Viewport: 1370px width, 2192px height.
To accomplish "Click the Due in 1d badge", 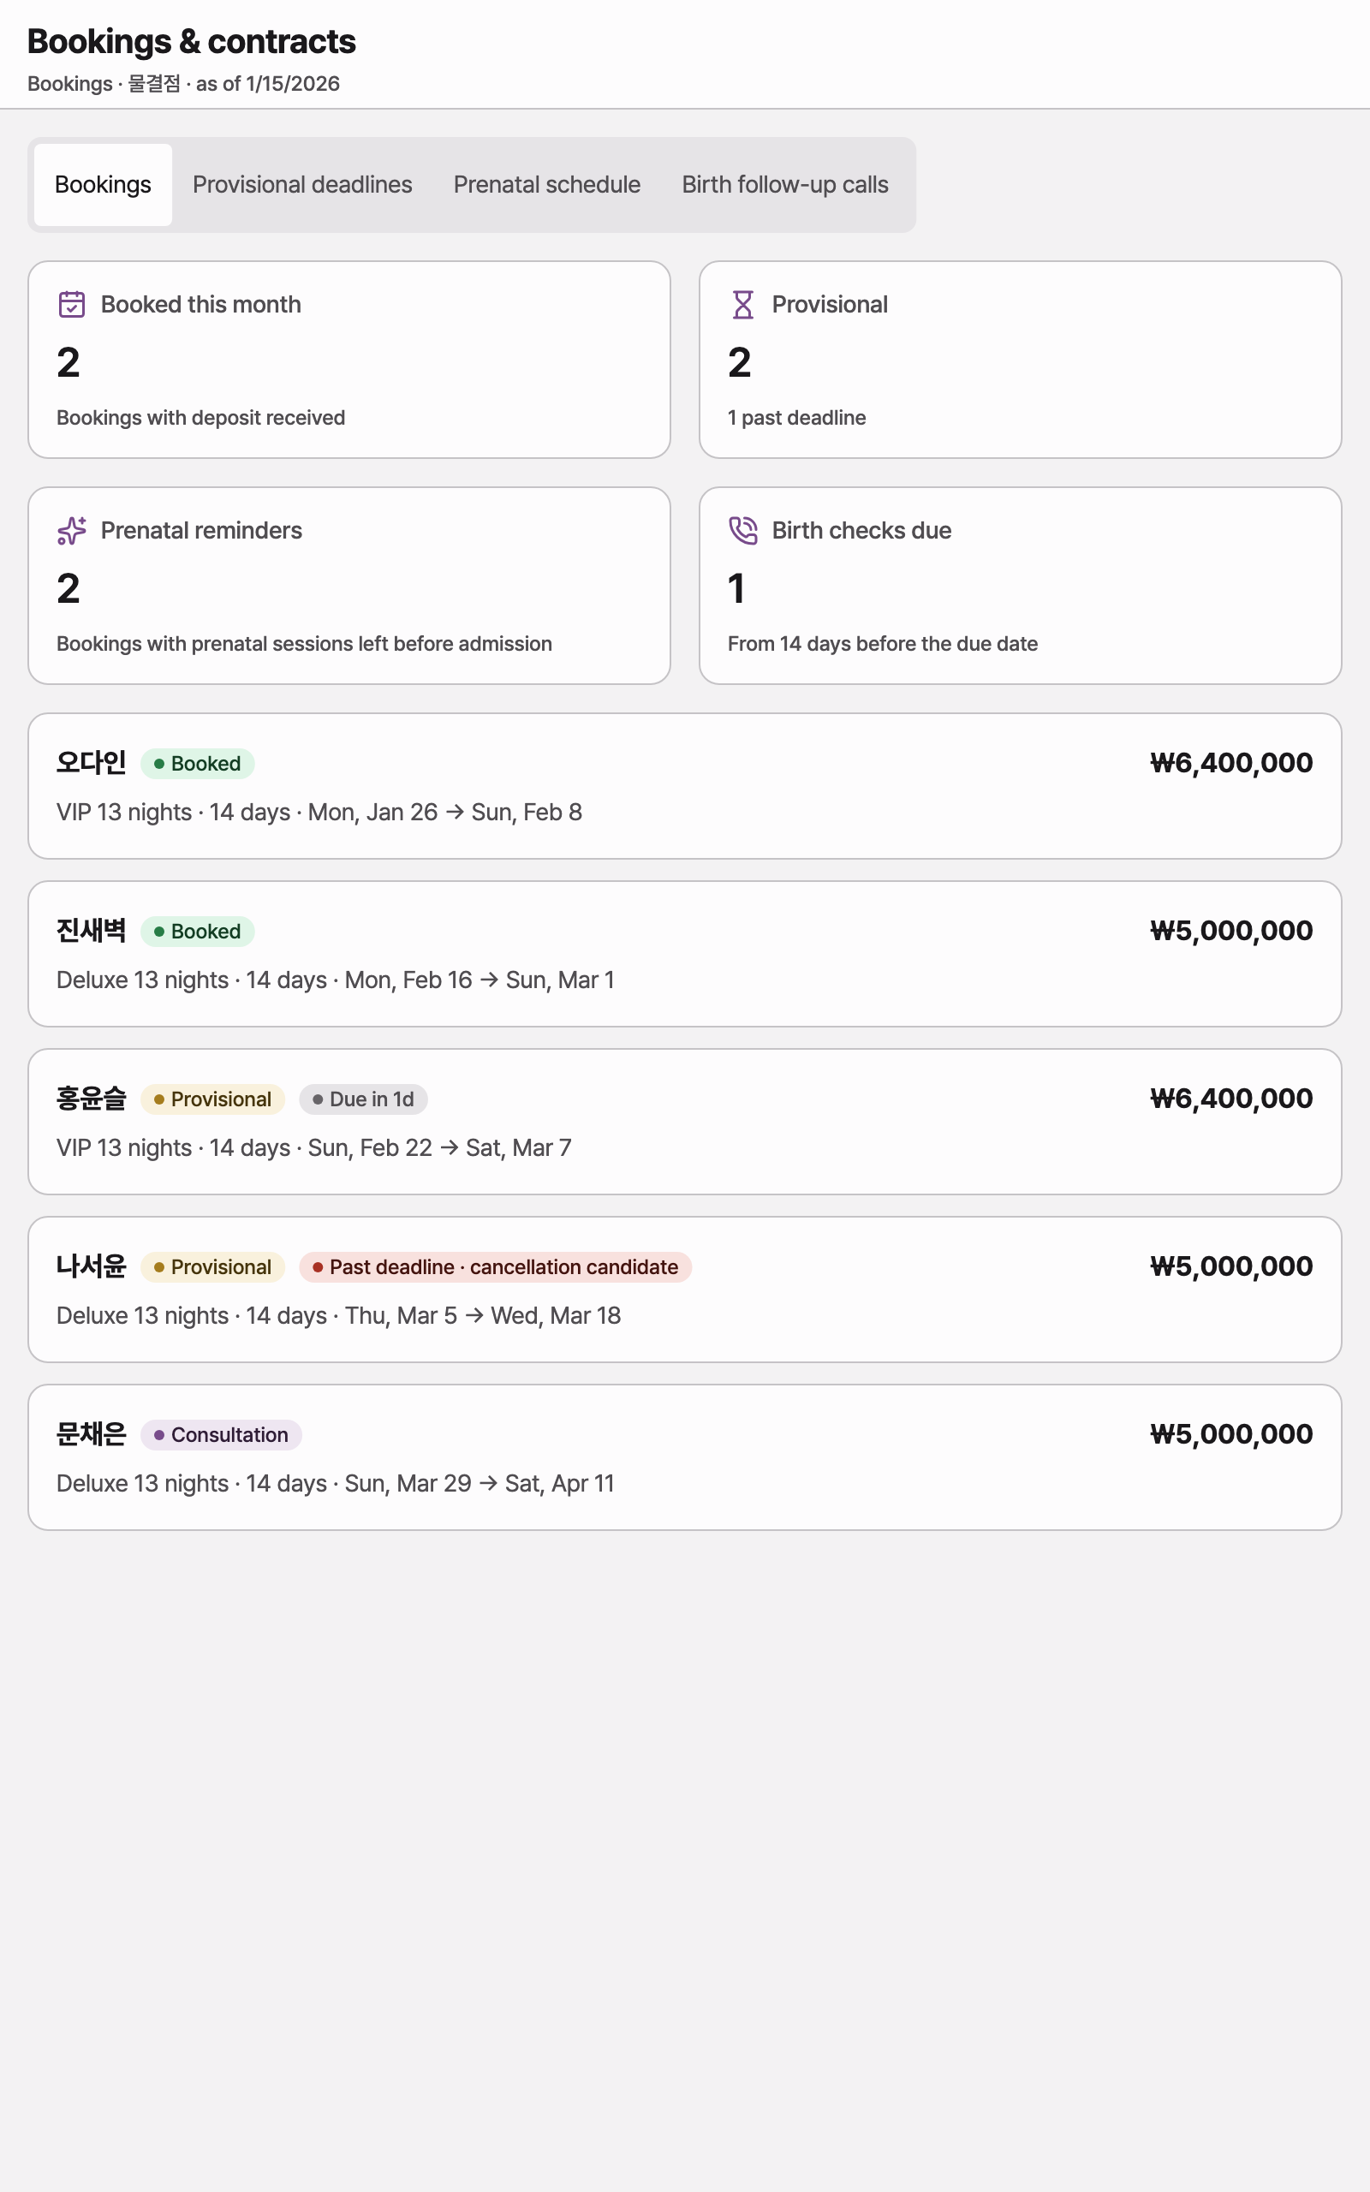I will coord(363,1099).
